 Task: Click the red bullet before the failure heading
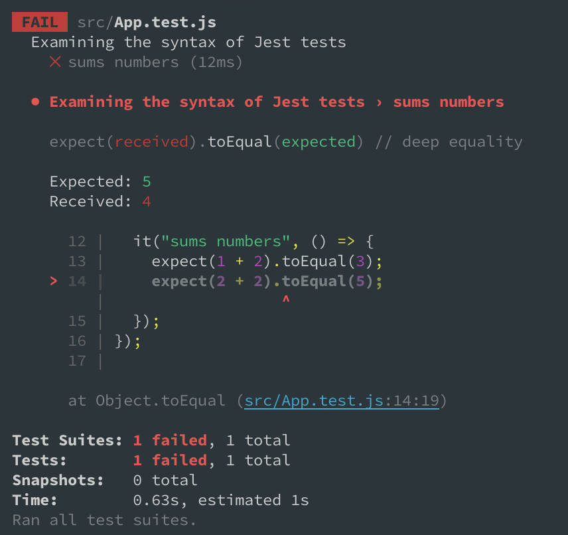[35, 102]
